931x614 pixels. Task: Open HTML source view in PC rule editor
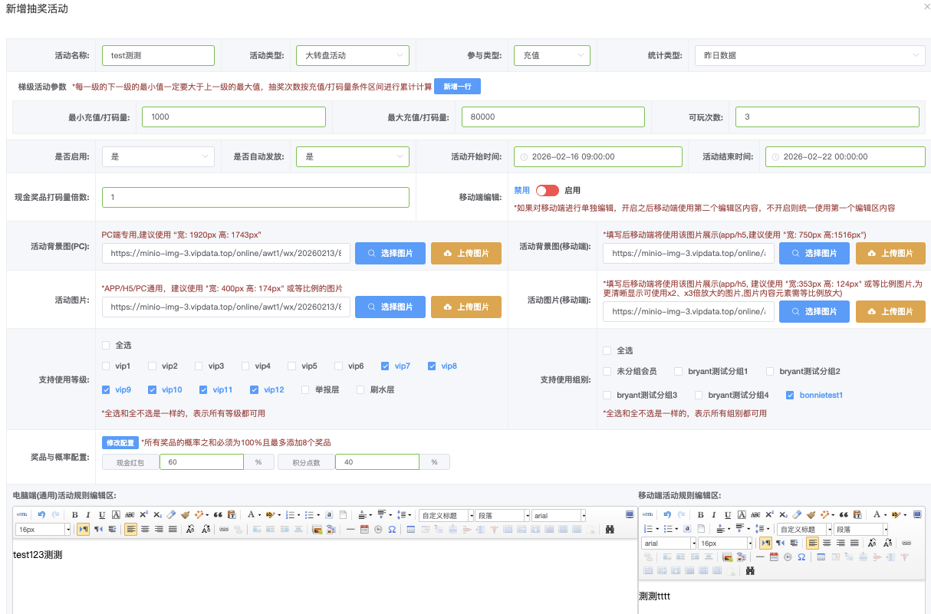coord(22,515)
